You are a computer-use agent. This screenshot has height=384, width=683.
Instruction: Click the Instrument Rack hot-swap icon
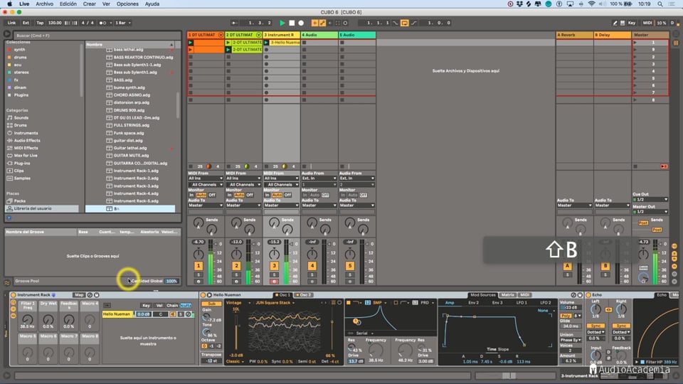(90, 294)
